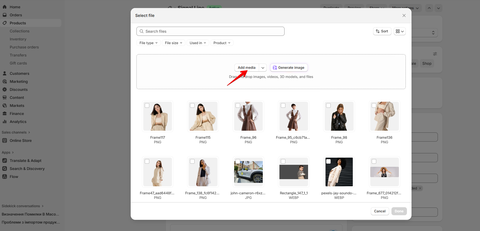
Task: Tick the Frame_96 checkbox
Action: click(x=238, y=105)
